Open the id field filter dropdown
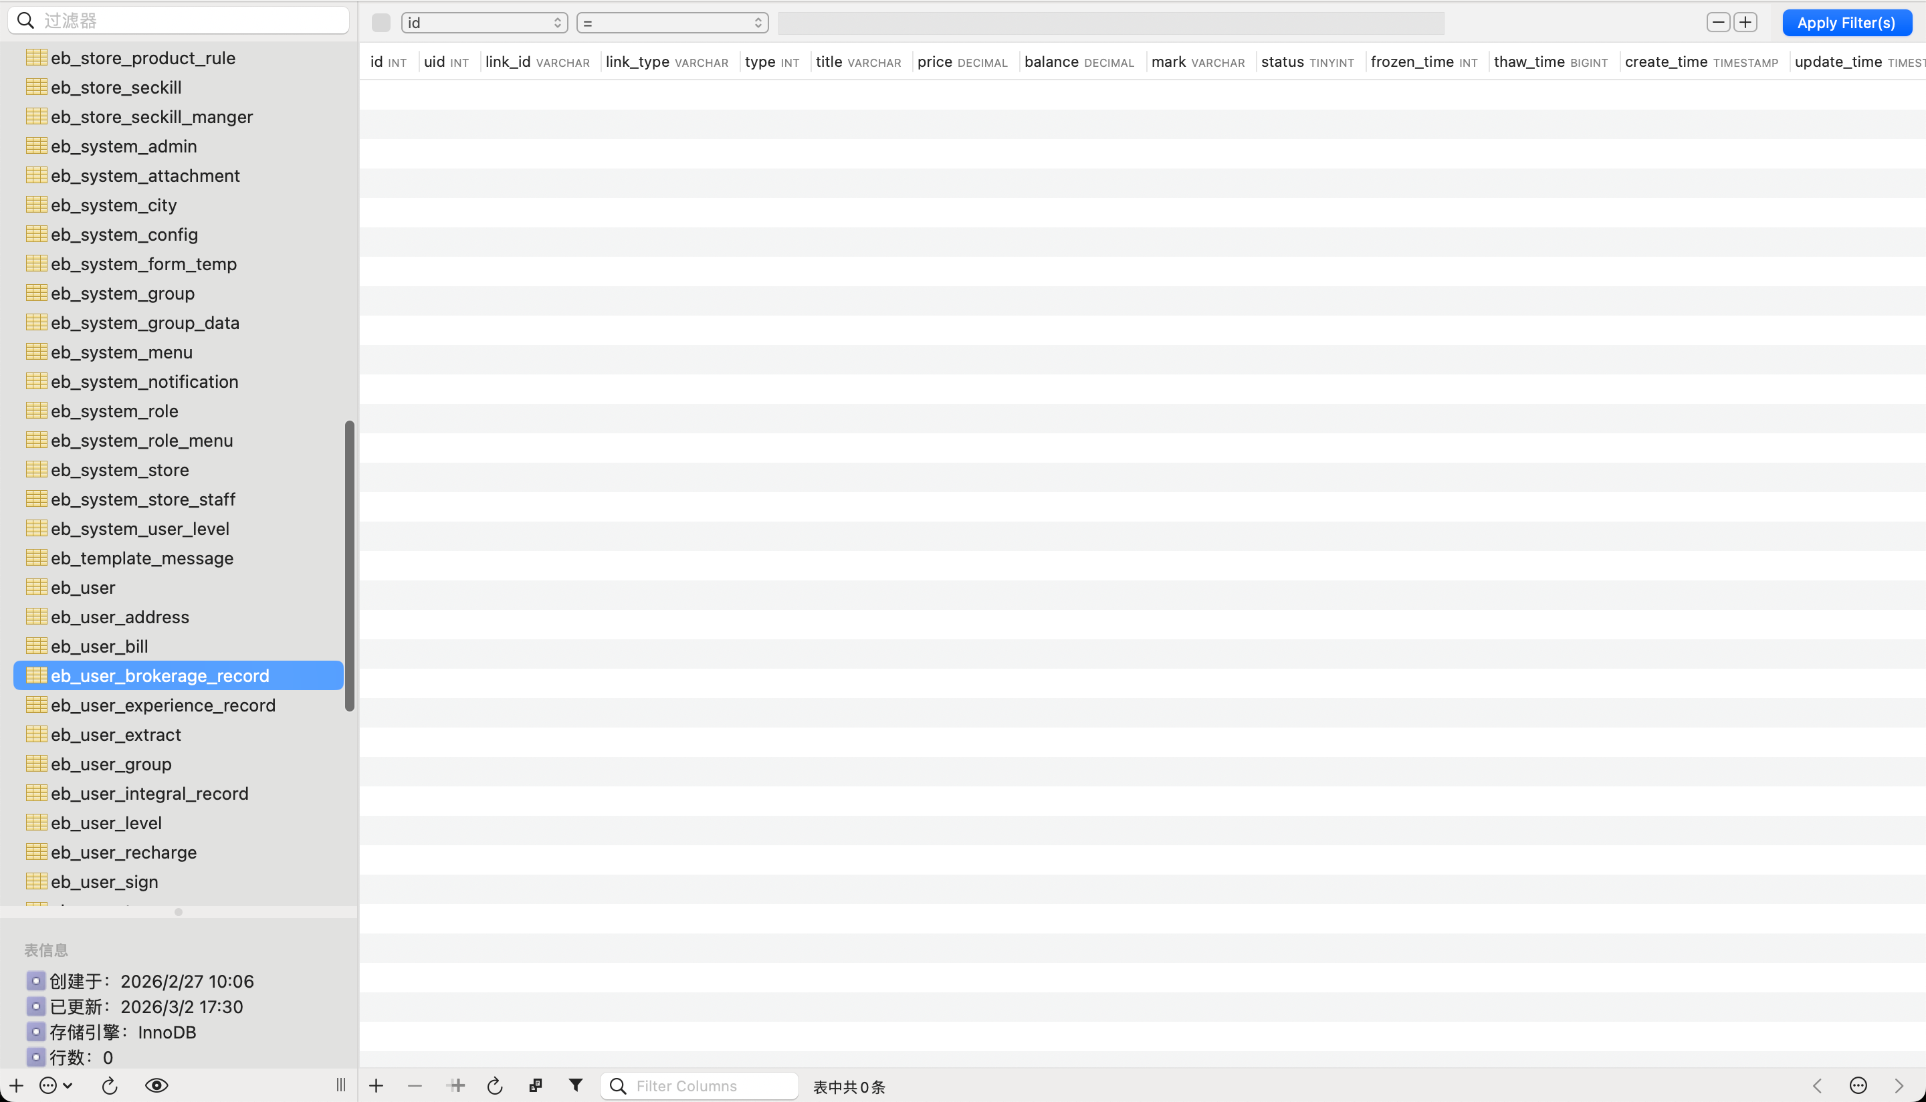The height and width of the screenshot is (1102, 1926). coord(484,23)
